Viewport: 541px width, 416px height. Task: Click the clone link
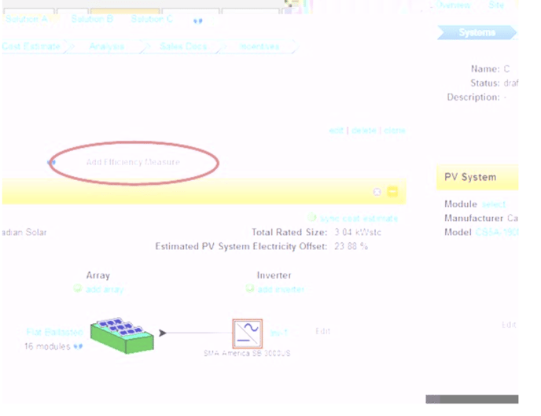coord(395,131)
